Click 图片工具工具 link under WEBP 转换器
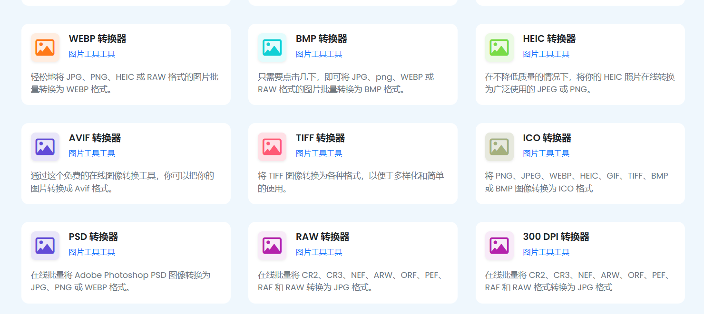Screen dimensions: 704x314 pos(92,54)
